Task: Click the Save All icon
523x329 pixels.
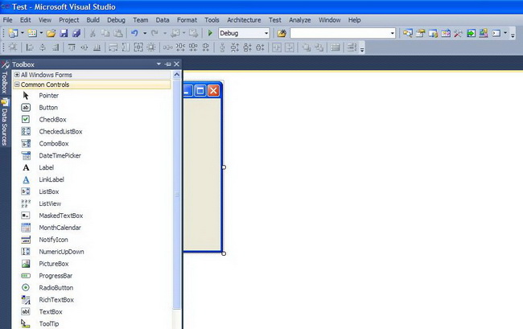Action: 76,33
